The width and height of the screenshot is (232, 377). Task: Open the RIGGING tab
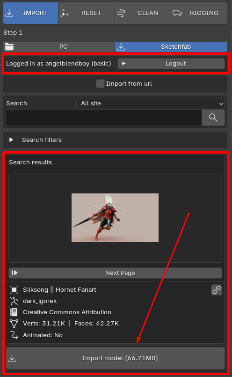[199, 13]
